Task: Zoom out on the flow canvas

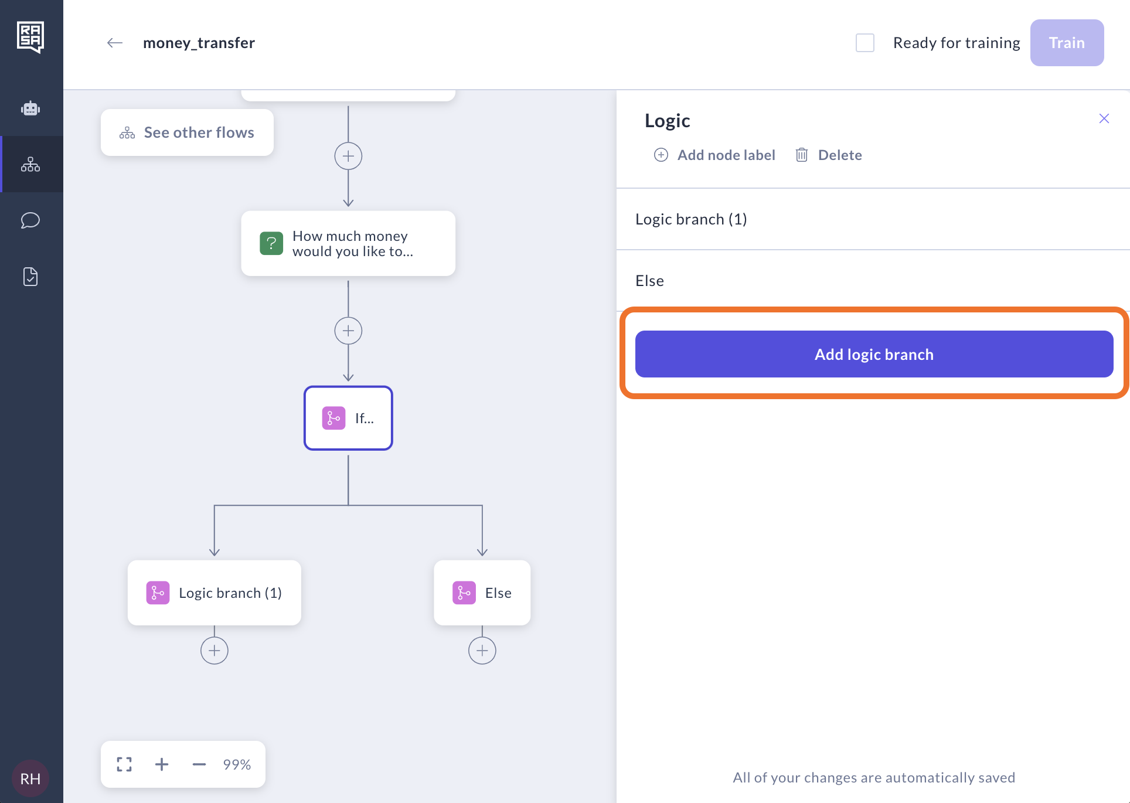Action: [199, 764]
